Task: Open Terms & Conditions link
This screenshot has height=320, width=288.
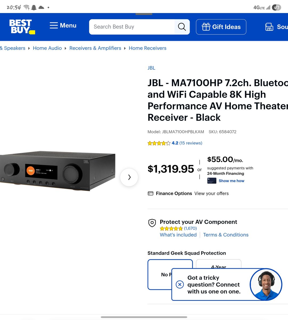Action: click(x=226, y=235)
